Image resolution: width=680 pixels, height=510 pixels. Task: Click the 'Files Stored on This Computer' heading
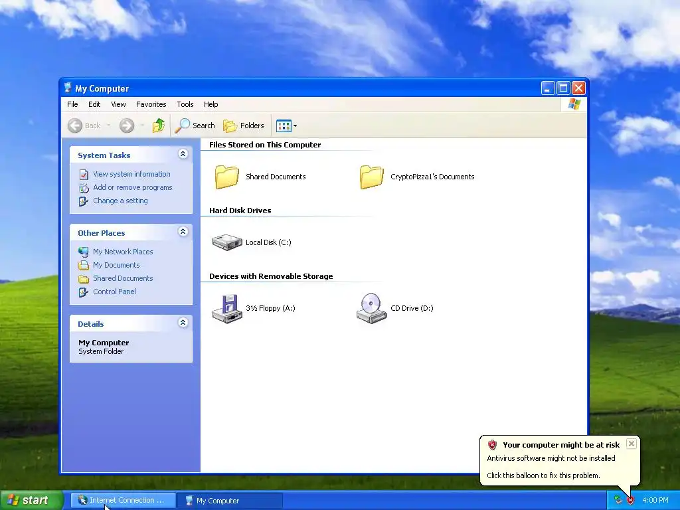tap(265, 145)
